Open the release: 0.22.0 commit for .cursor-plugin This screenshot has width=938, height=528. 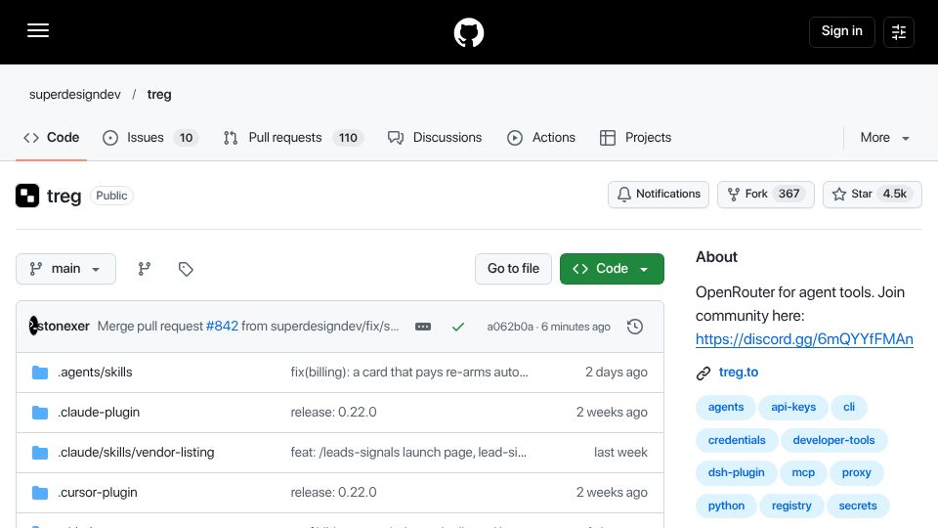tap(333, 493)
